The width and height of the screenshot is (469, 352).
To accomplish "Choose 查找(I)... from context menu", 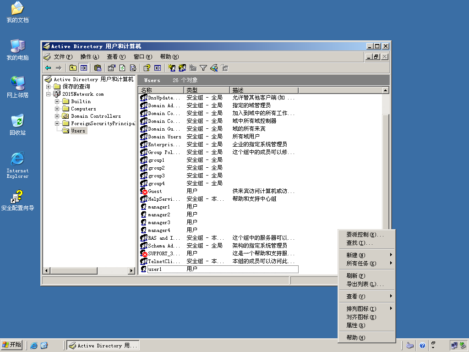I will [x=367, y=243].
